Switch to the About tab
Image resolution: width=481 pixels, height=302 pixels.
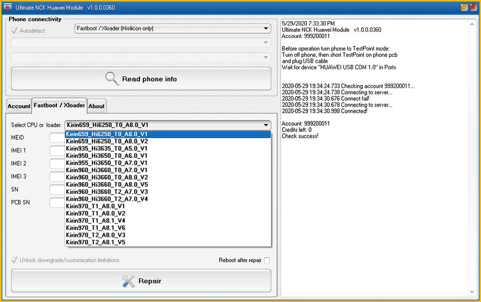click(x=96, y=106)
